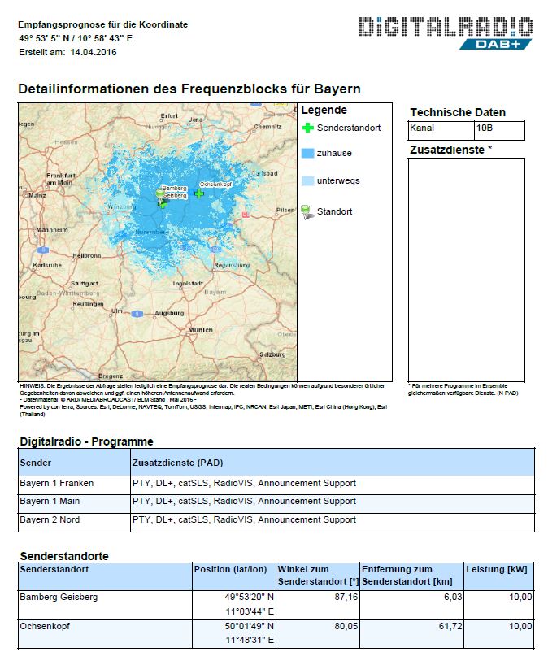The height and width of the screenshot is (665, 548).
Task: Click the Sender column header
Action: click(35, 462)
